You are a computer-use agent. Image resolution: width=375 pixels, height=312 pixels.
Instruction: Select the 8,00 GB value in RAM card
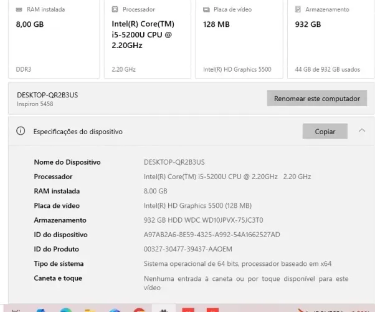[x=30, y=24]
